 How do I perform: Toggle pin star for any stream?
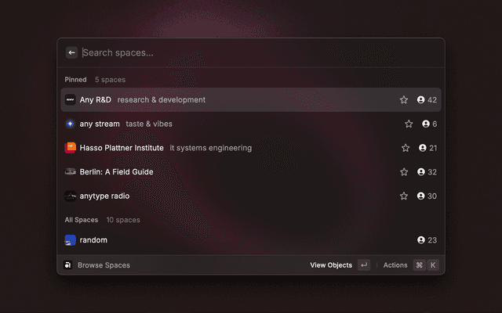pyautogui.click(x=409, y=124)
